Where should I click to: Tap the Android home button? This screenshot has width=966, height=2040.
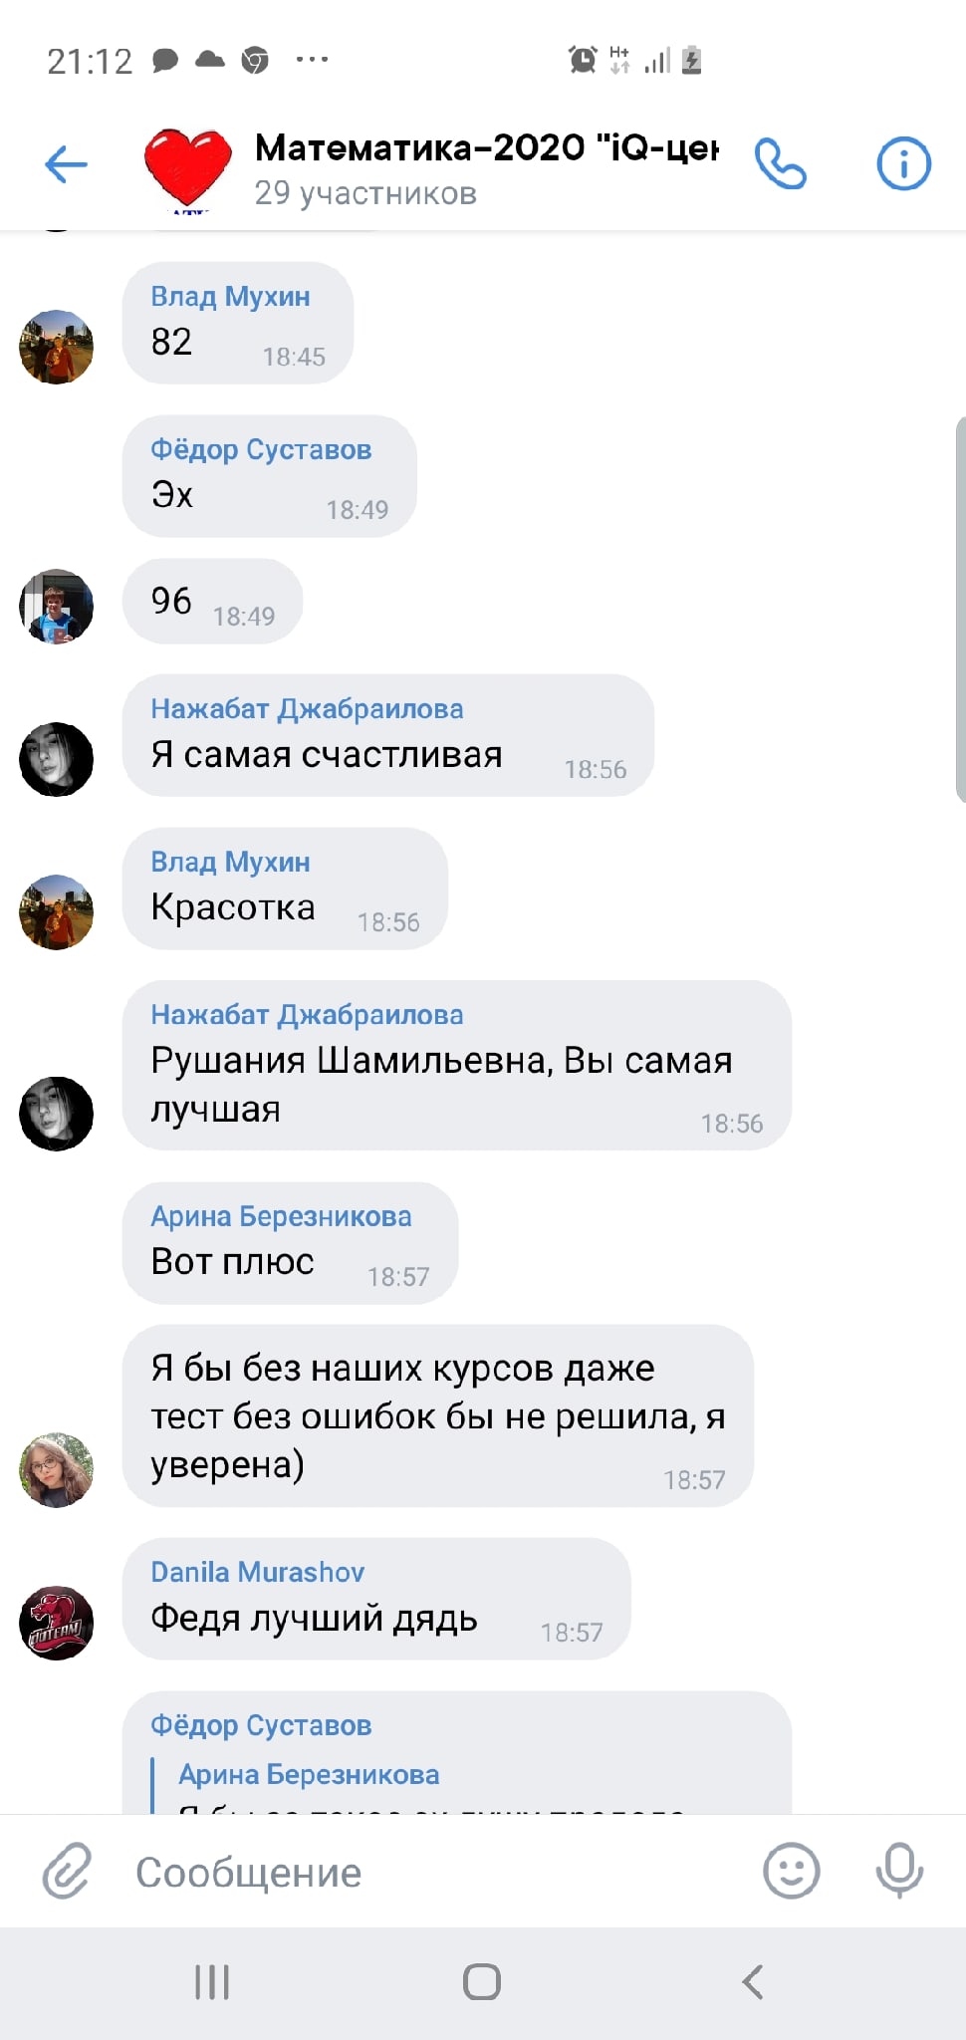(x=482, y=1982)
